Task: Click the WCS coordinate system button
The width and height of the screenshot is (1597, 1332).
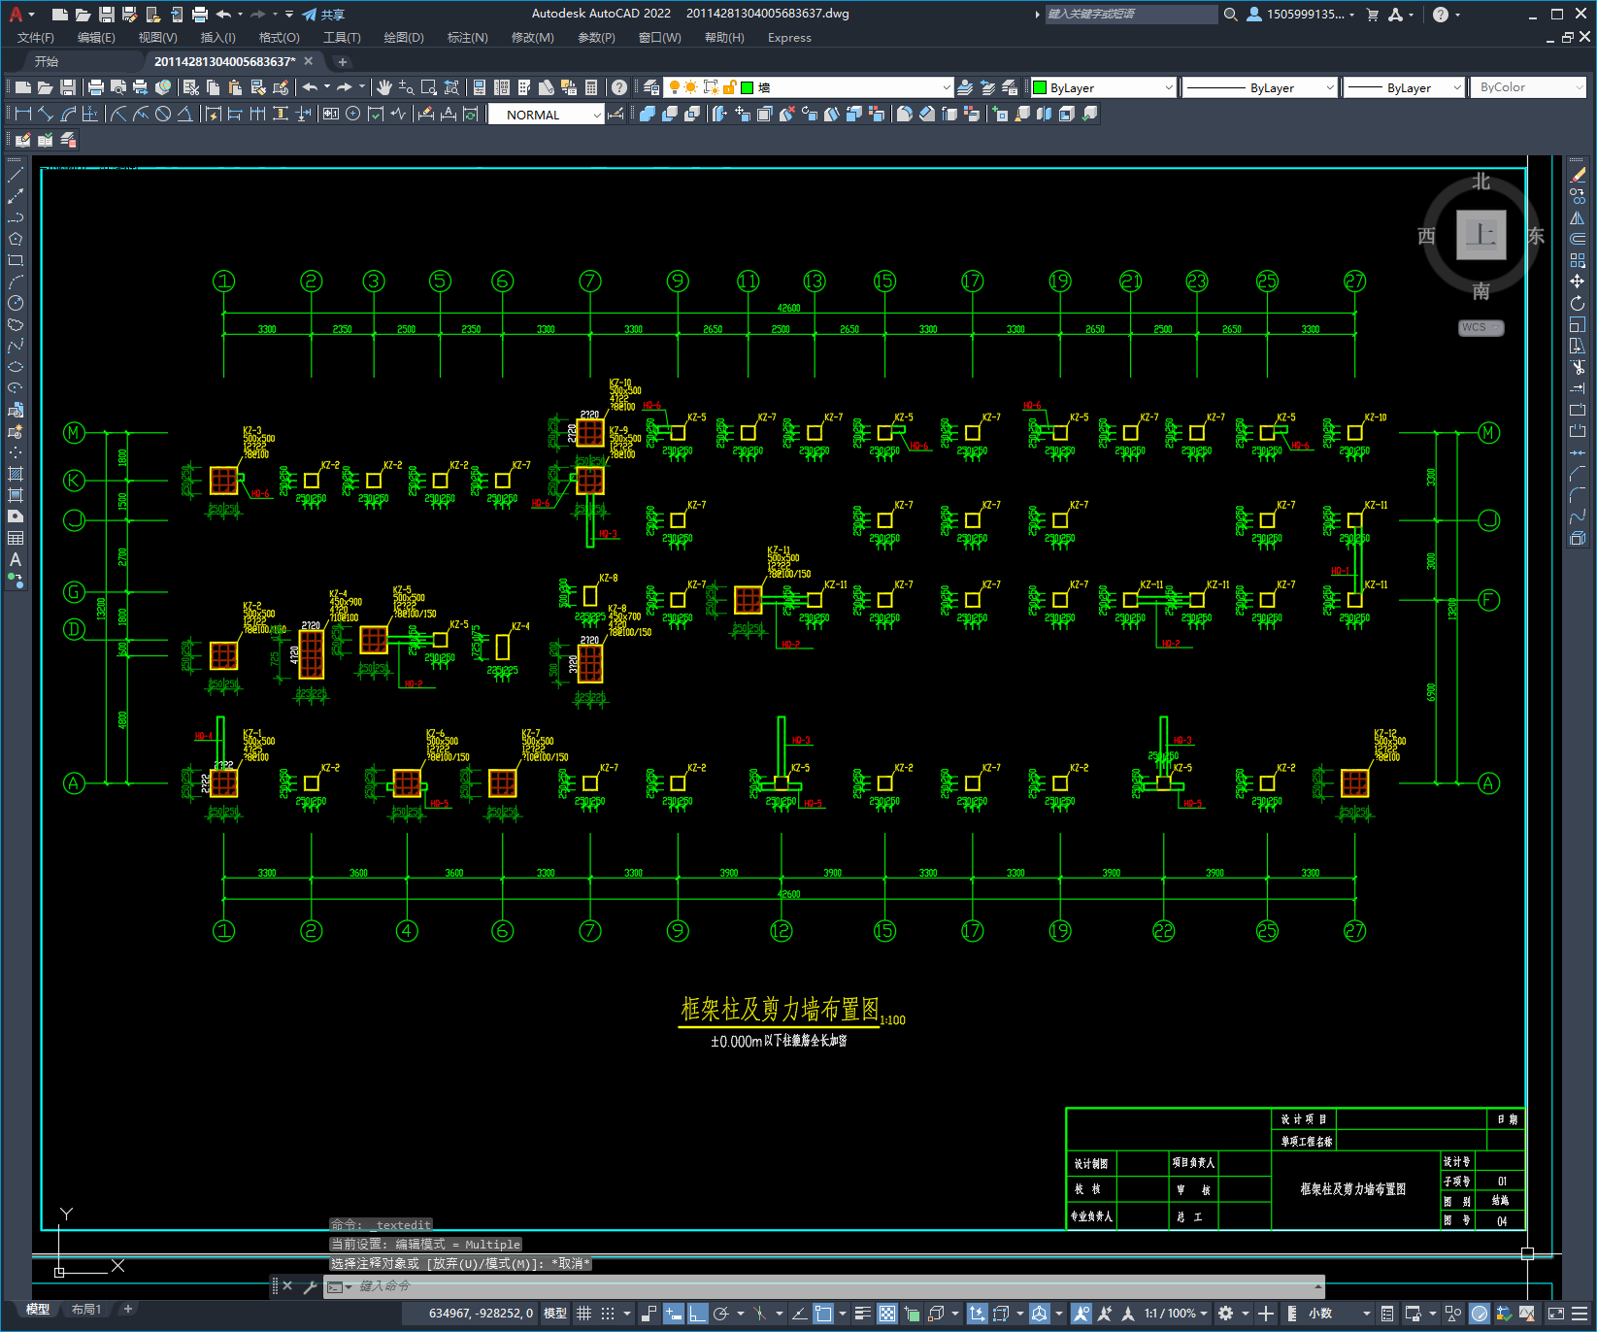Action: tap(1481, 327)
